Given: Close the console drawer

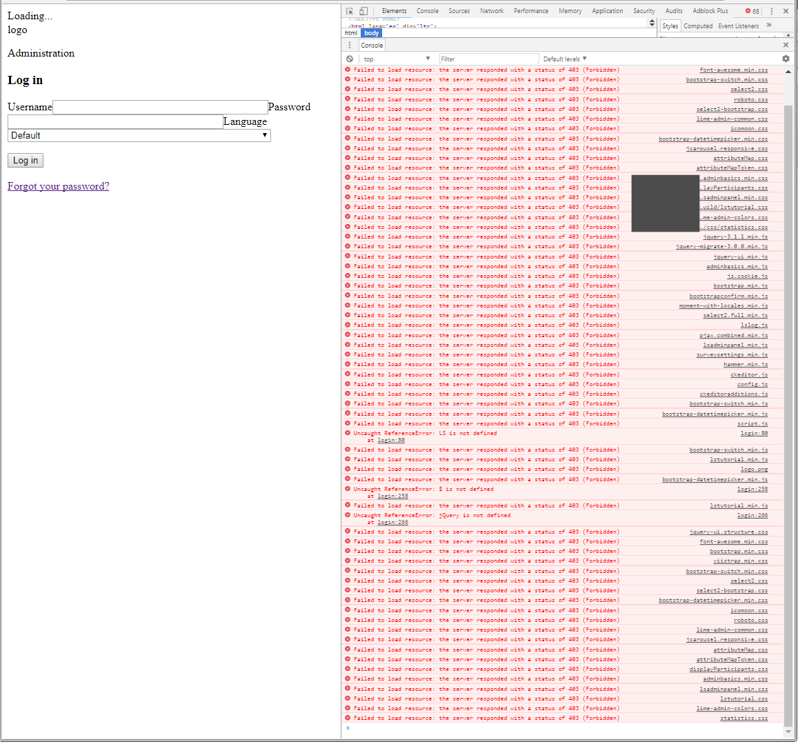Looking at the screenshot, I should point(786,45).
